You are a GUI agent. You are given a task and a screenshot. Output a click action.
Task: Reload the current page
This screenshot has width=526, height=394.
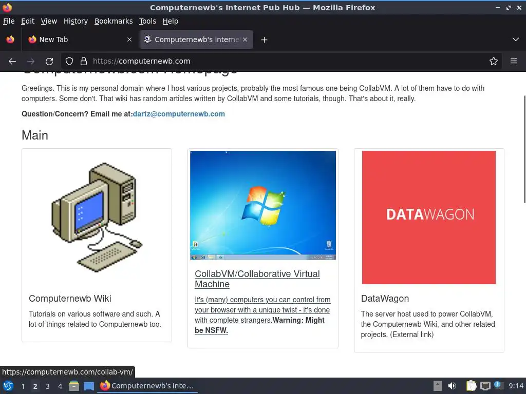click(x=49, y=62)
